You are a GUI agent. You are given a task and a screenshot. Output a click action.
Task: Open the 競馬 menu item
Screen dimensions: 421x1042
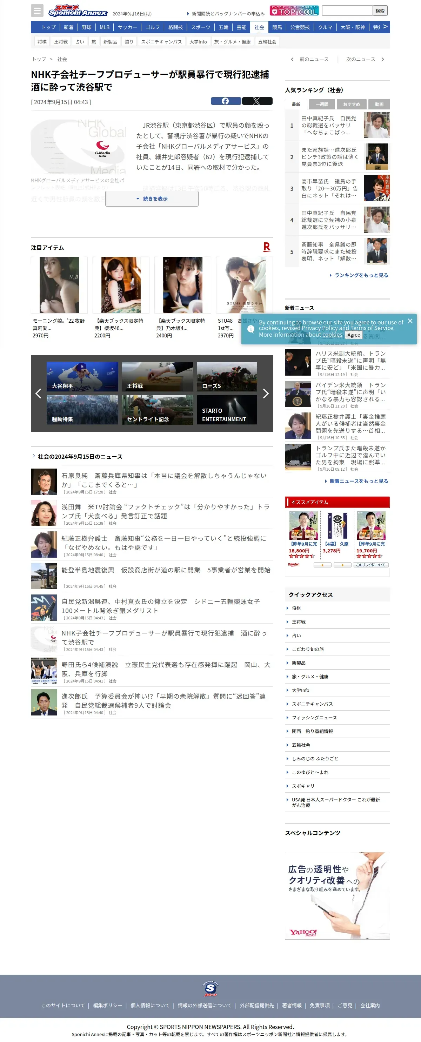[x=277, y=27]
